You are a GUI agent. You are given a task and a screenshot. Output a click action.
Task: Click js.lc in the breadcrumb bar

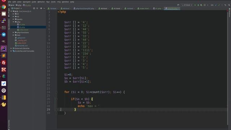pos(12,5)
